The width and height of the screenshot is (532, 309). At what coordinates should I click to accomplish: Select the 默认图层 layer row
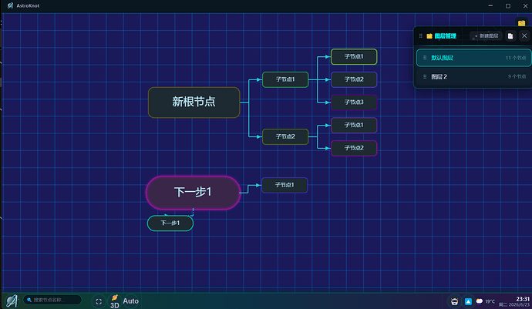[x=473, y=58]
